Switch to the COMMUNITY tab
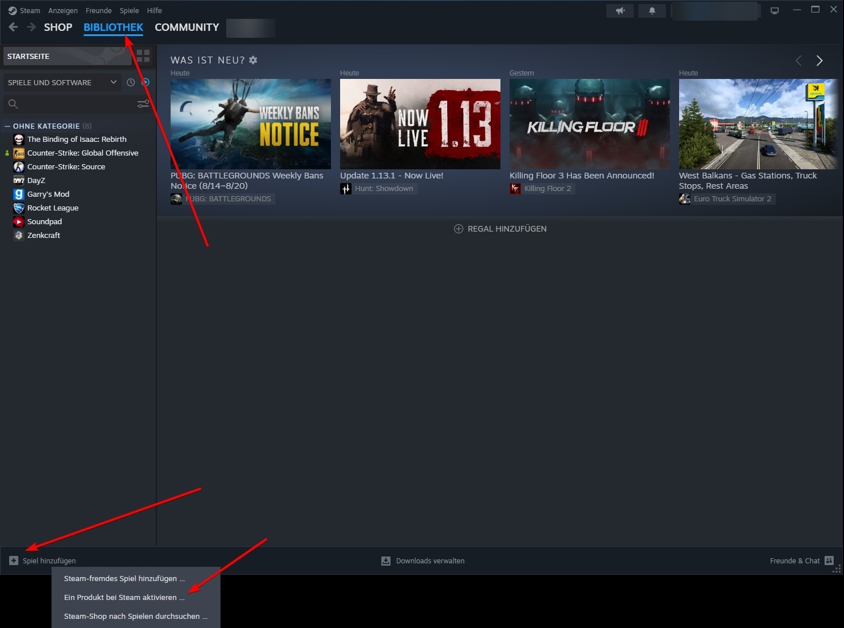Viewport: 844px width, 628px height. pyautogui.click(x=187, y=27)
